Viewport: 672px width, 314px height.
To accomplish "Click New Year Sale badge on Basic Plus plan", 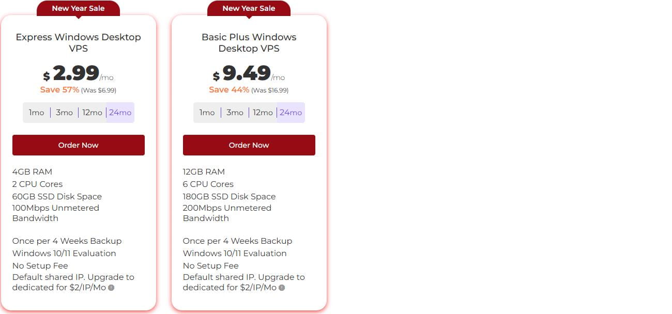I will [249, 8].
